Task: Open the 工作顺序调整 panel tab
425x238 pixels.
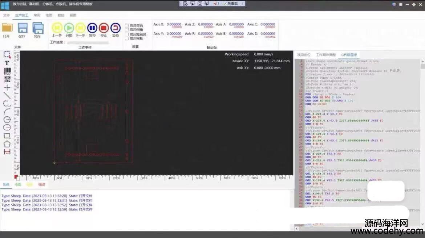Action: pos(326,55)
